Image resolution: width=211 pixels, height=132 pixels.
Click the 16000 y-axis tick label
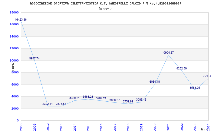[x=14, y=24]
